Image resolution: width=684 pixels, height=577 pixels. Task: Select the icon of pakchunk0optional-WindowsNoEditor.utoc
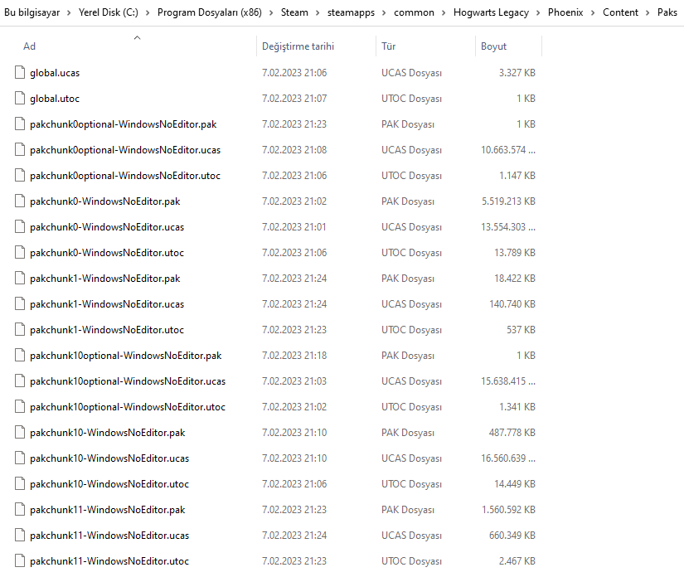(20, 175)
